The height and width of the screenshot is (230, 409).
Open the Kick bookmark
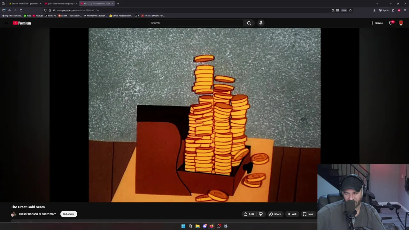click(27, 16)
